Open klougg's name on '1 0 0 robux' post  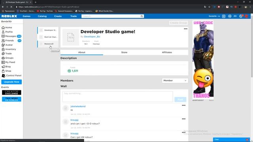point(74,120)
